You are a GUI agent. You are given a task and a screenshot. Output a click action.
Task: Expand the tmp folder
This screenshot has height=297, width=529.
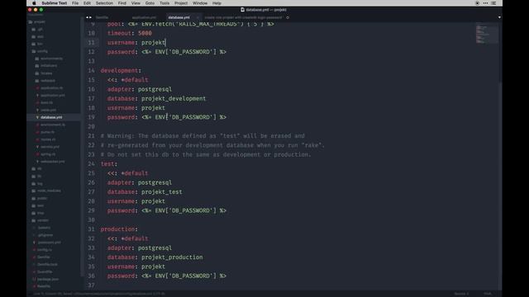click(x=38, y=213)
